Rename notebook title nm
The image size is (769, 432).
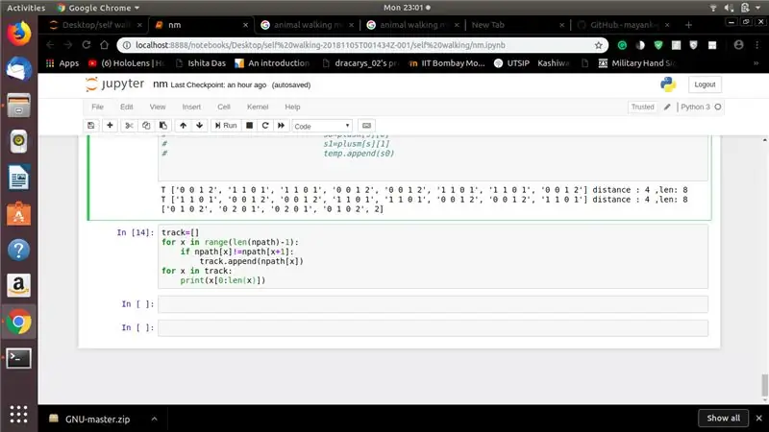(x=160, y=84)
